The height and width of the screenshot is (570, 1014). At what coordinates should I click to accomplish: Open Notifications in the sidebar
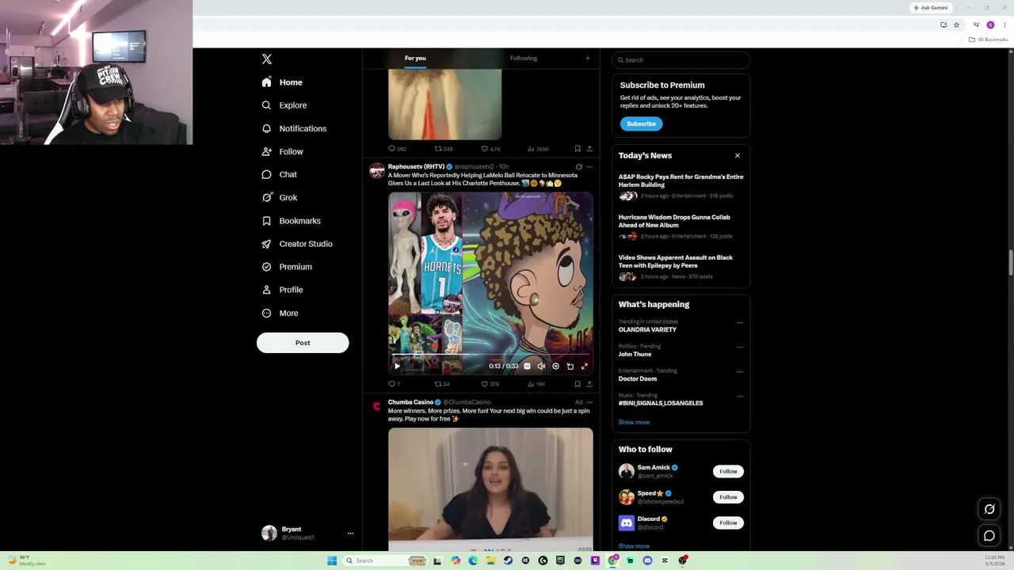(x=294, y=128)
